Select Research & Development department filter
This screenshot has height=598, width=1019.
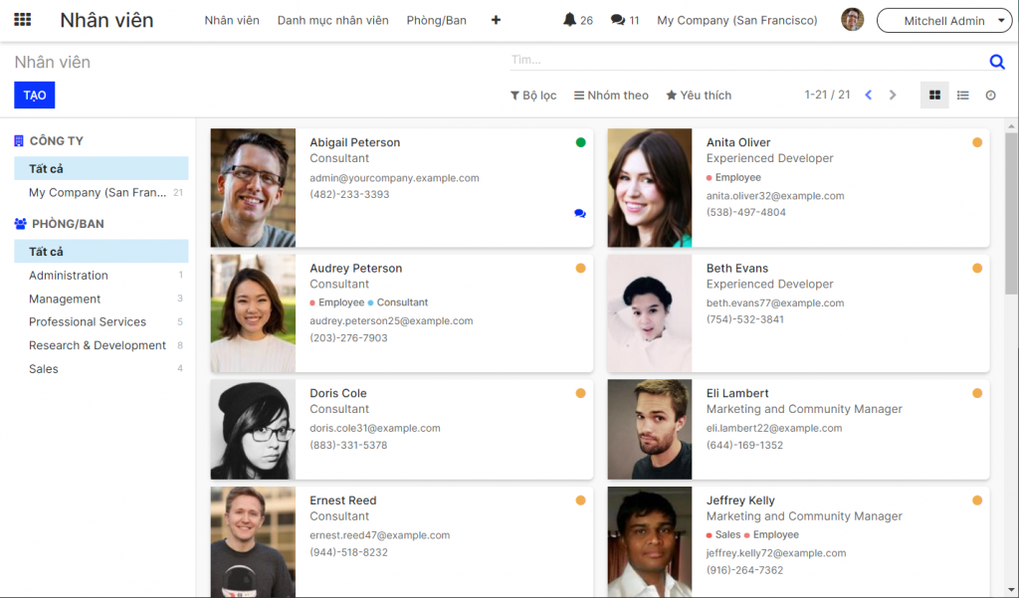pos(102,345)
